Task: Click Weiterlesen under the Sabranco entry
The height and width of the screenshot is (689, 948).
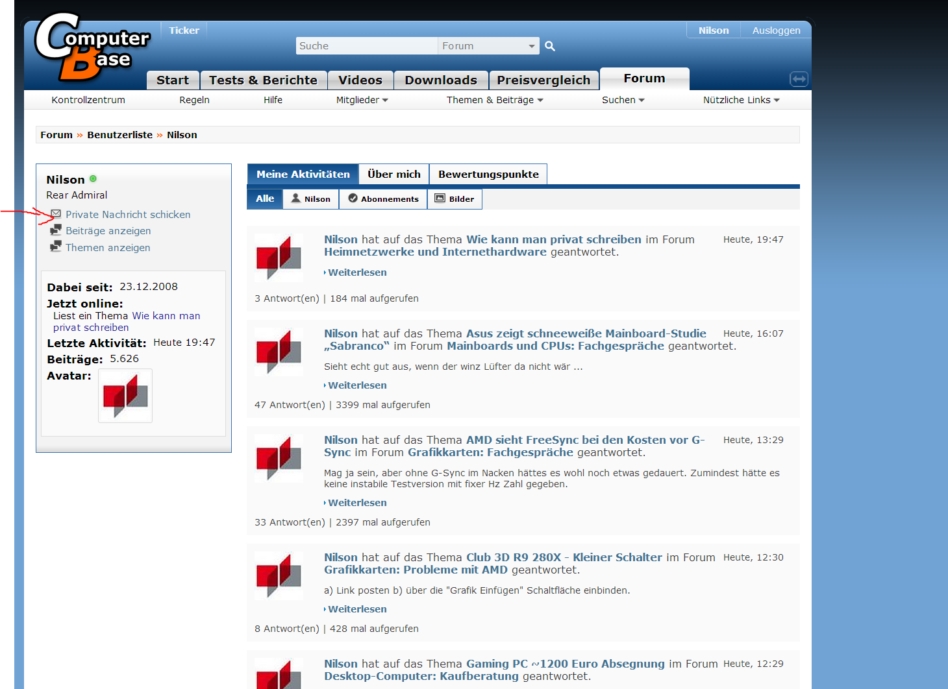Action: 357,385
